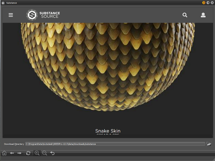Browse for download directory folder

[209, 144]
